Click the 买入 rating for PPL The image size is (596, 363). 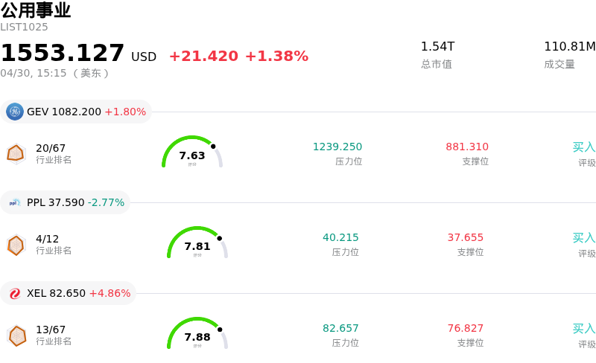(x=584, y=238)
